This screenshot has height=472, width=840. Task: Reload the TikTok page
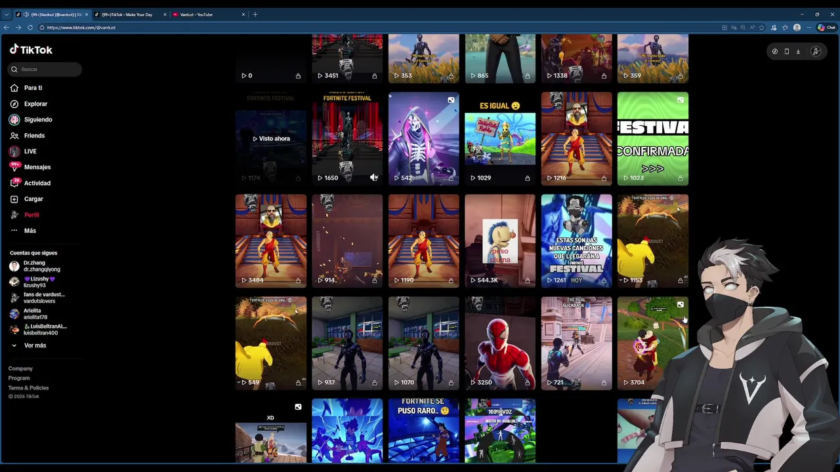pyautogui.click(x=30, y=28)
